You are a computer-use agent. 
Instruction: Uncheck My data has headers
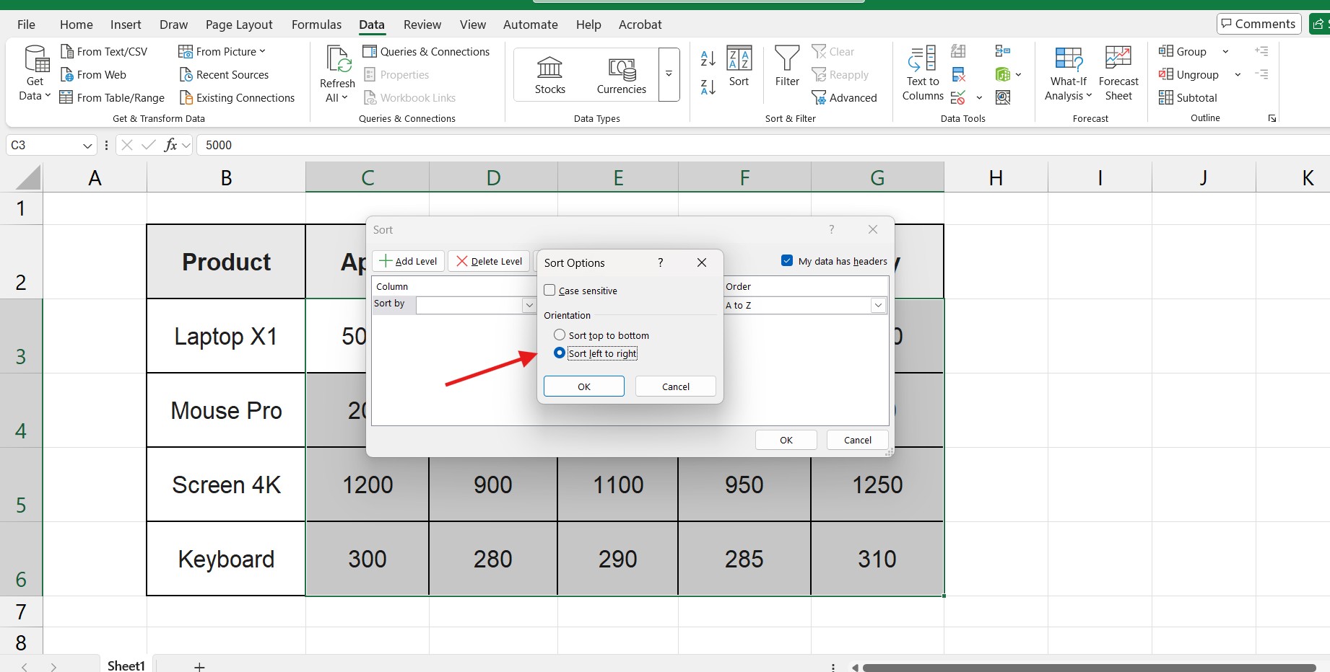click(787, 260)
